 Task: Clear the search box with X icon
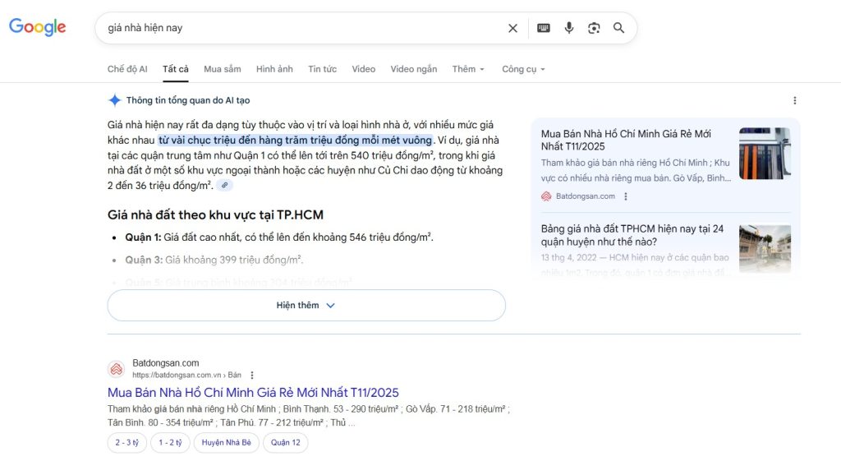[x=512, y=28]
